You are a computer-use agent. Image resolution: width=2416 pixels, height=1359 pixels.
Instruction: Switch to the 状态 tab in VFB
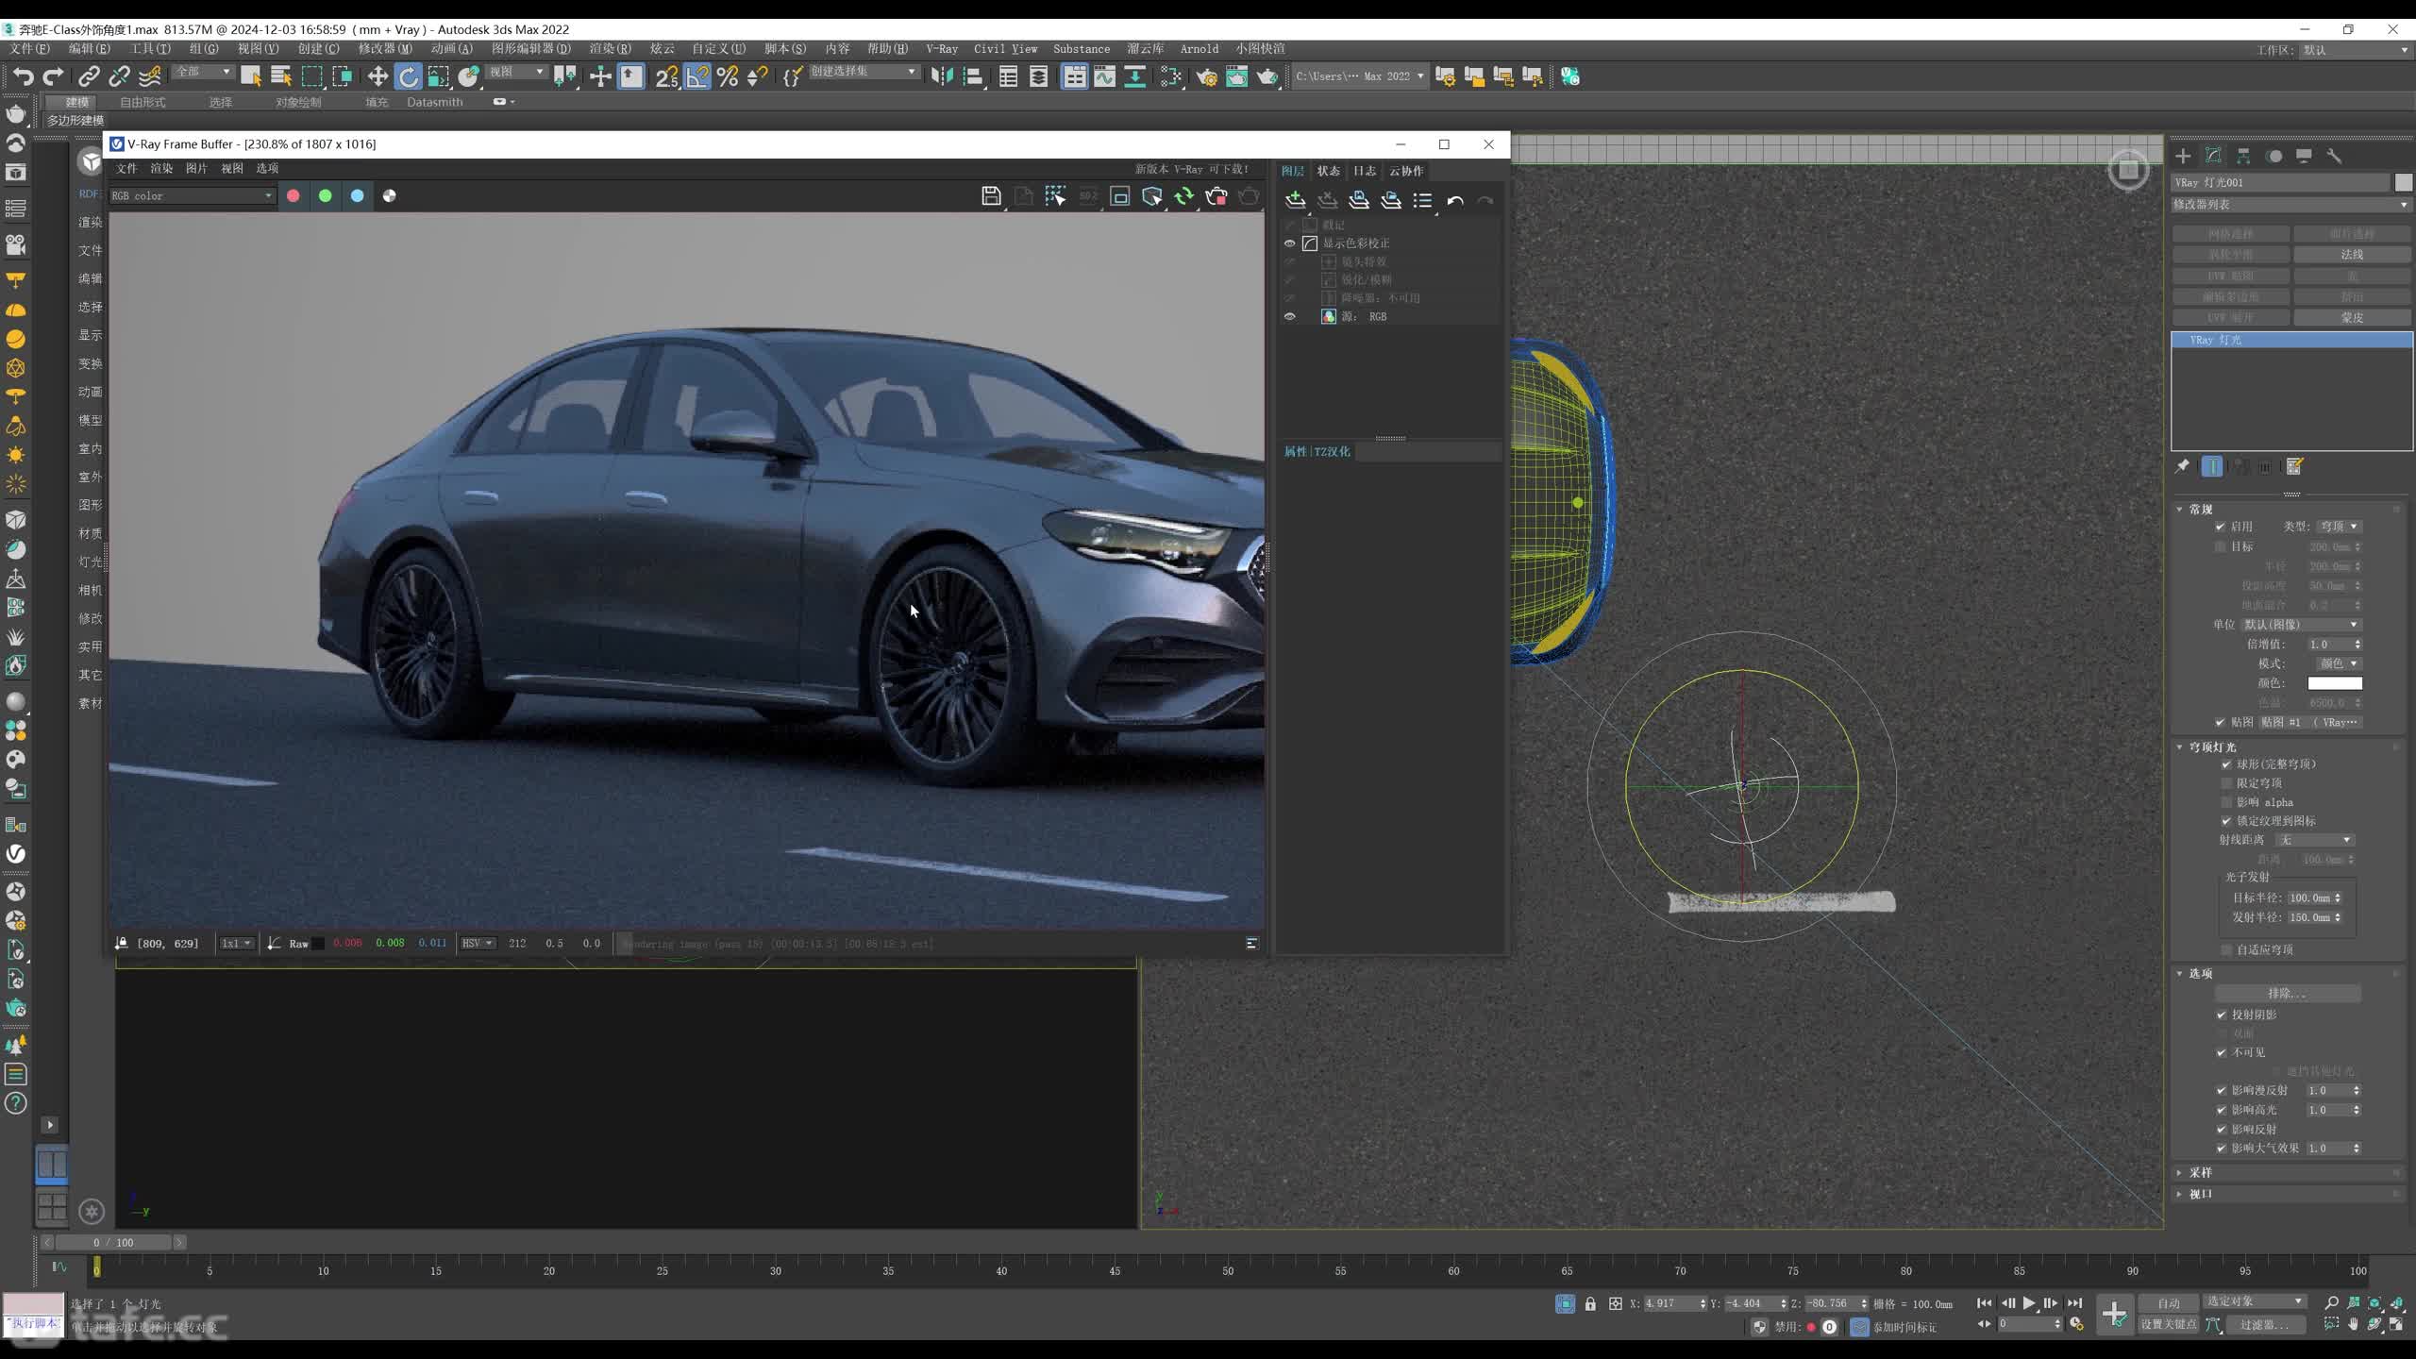tap(1329, 171)
